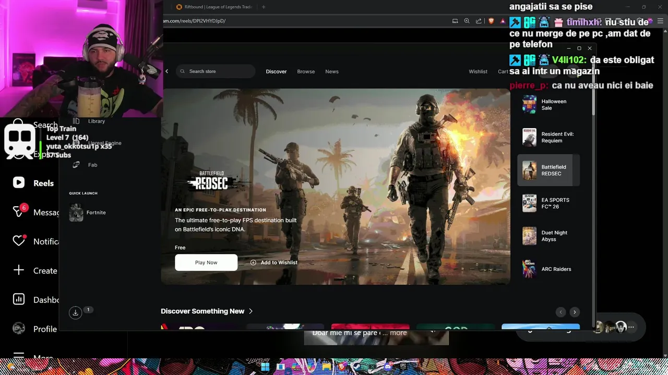The width and height of the screenshot is (668, 375).
Task: Switch to the News tab
Action: point(332,71)
